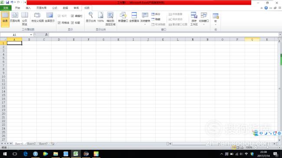Set zoom to 100% ribbon button

tap(101, 17)
